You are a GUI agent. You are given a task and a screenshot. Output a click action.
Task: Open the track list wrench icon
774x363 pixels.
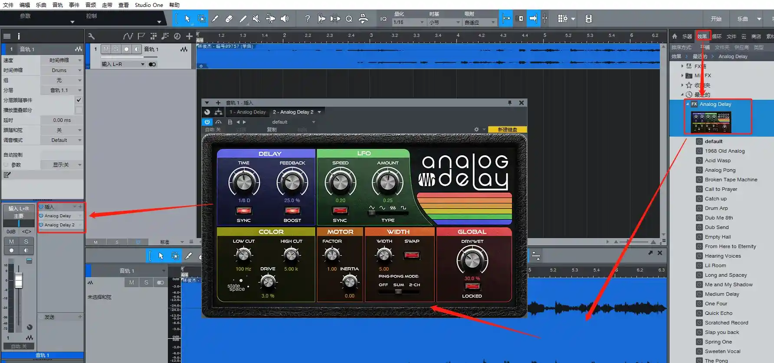pos(92,36)
